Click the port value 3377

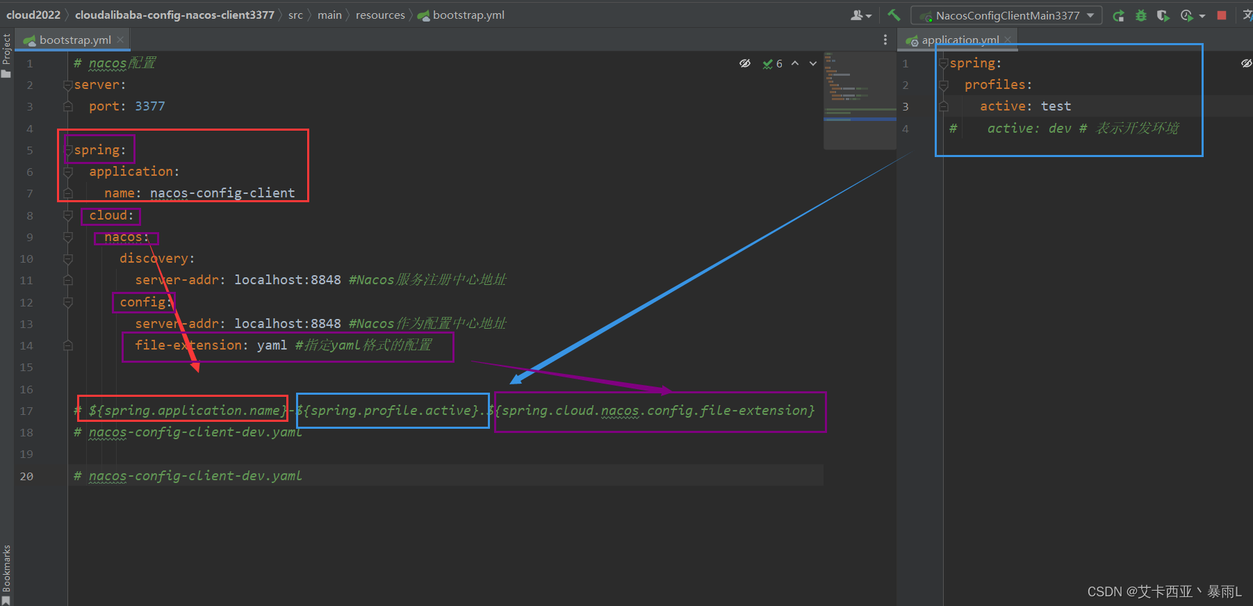[x=150, y=106]
